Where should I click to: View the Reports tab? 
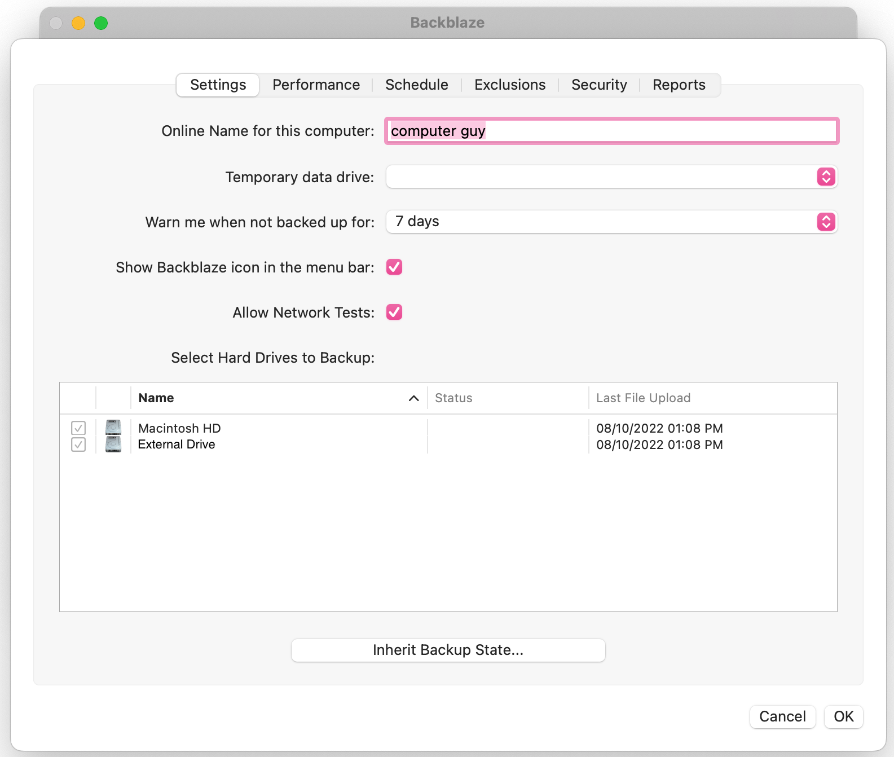point(679,85)
